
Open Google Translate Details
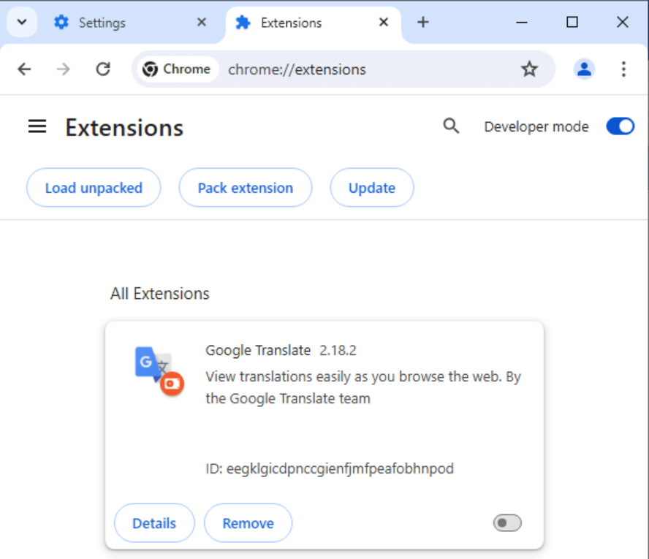(x=154, y=523)
